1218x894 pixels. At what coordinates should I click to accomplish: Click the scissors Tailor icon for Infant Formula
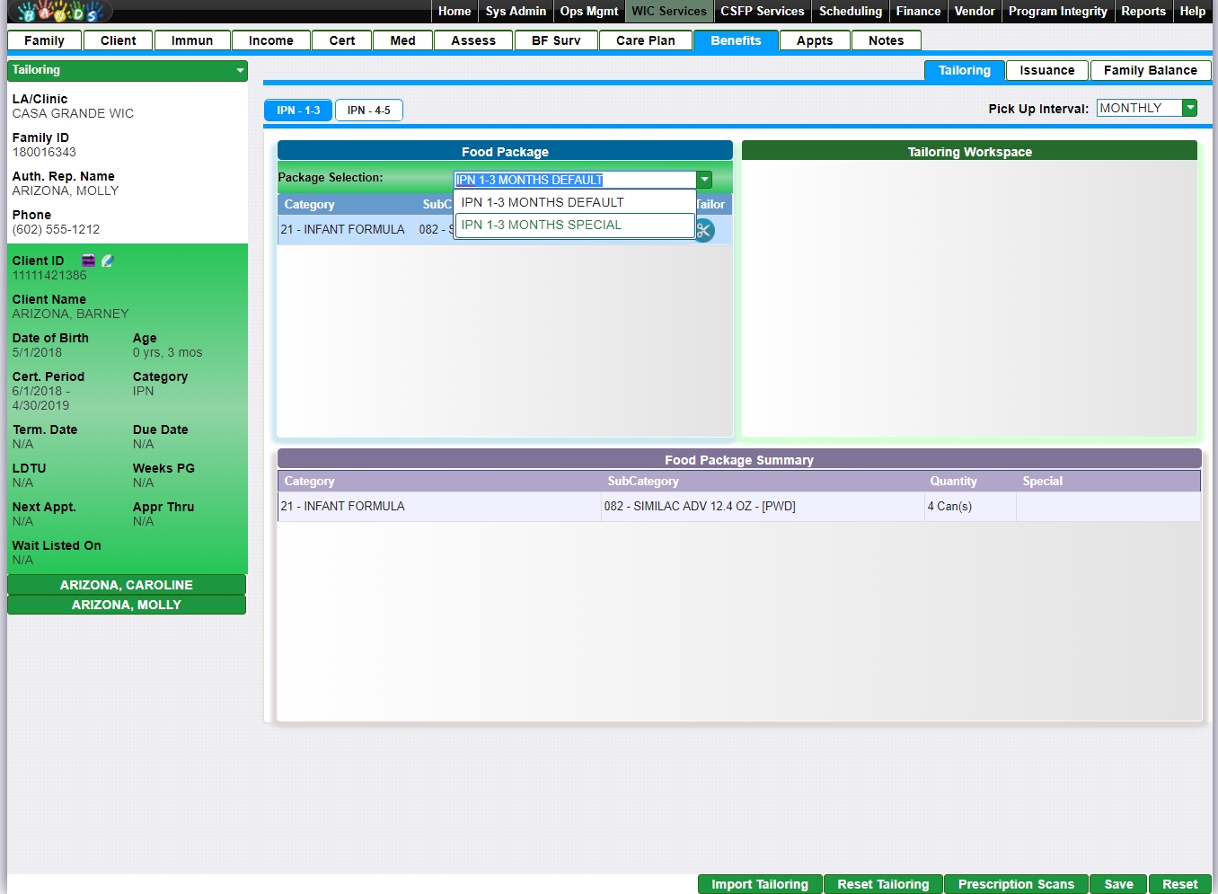click(704, 230)
